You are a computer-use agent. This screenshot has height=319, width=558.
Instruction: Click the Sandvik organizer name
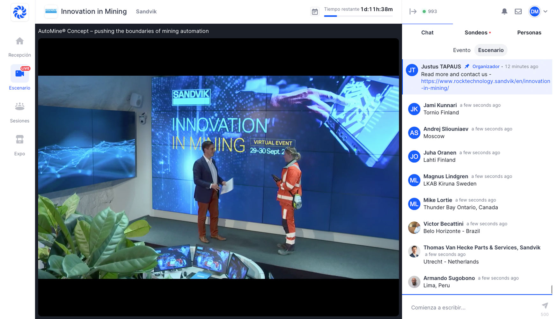click(x=146, y=11)
